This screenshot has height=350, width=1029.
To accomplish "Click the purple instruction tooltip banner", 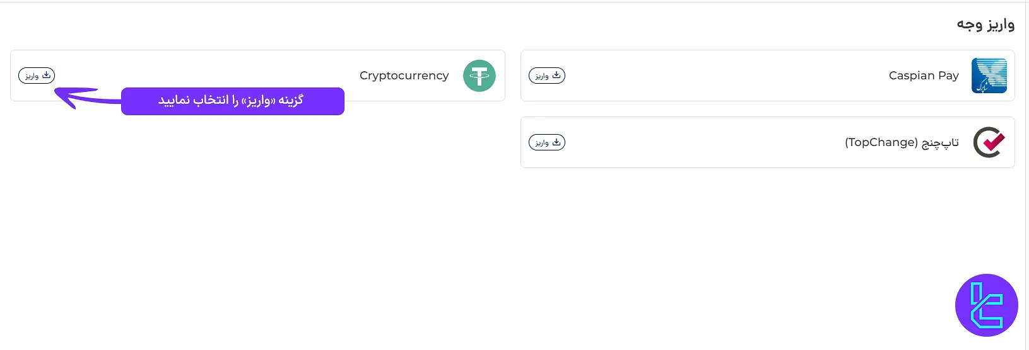I will coord(232,101).
